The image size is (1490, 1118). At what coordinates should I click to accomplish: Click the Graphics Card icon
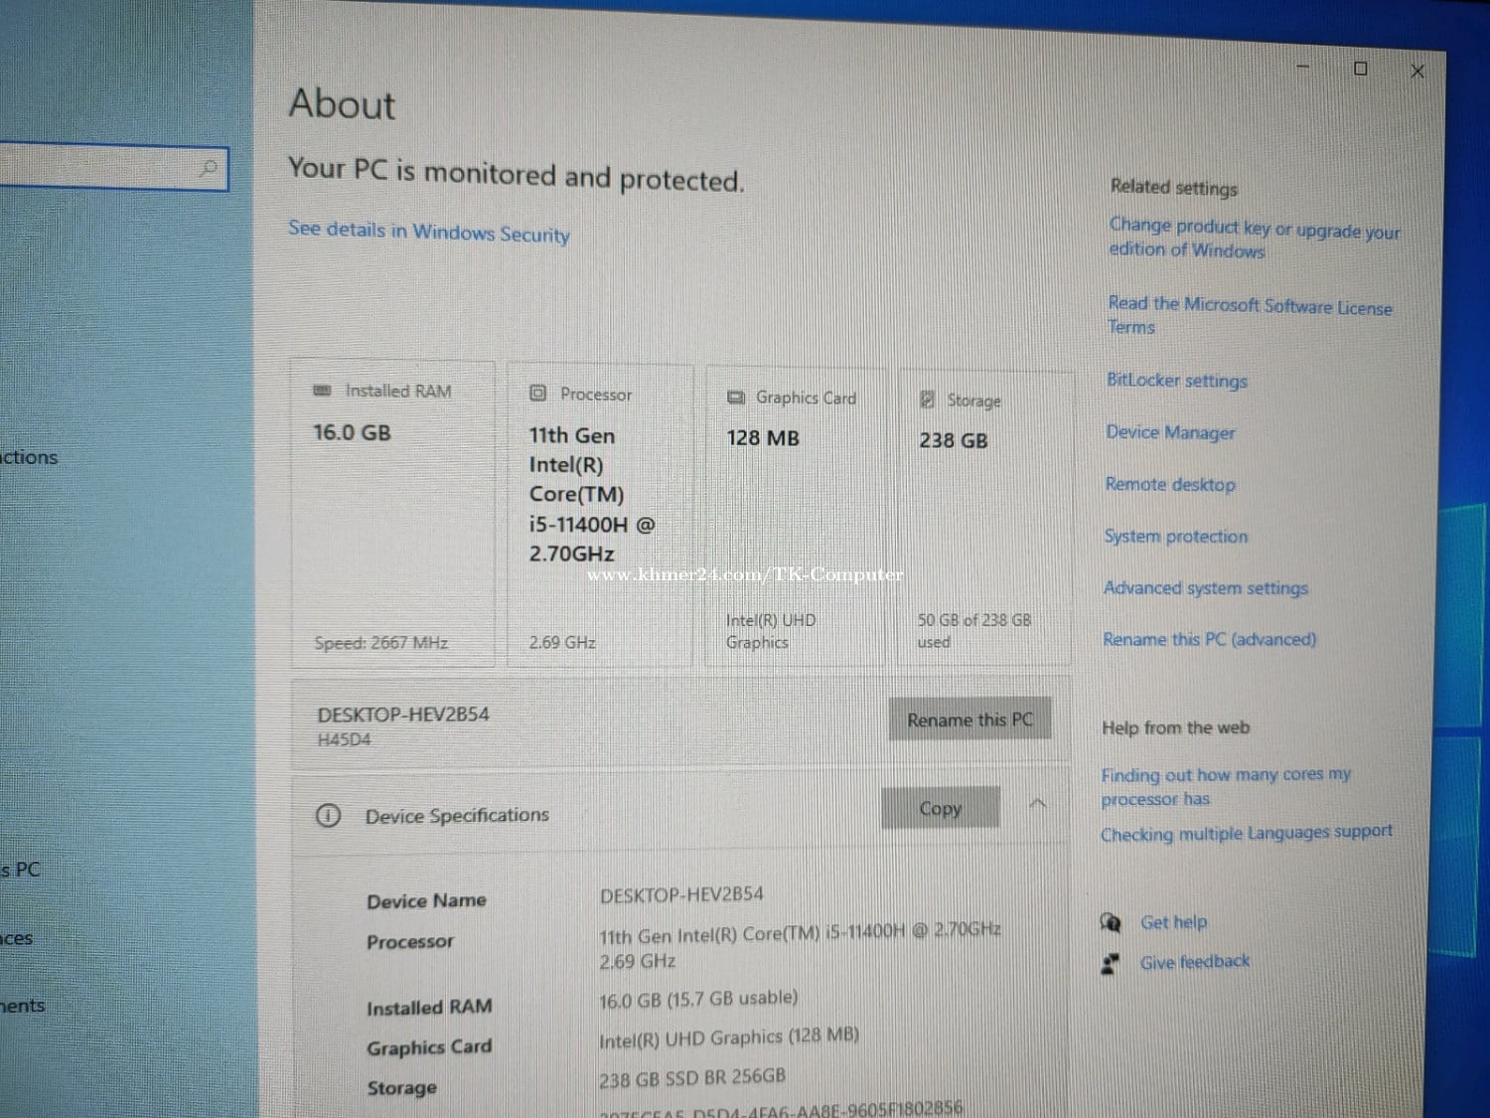coord(735,398)
